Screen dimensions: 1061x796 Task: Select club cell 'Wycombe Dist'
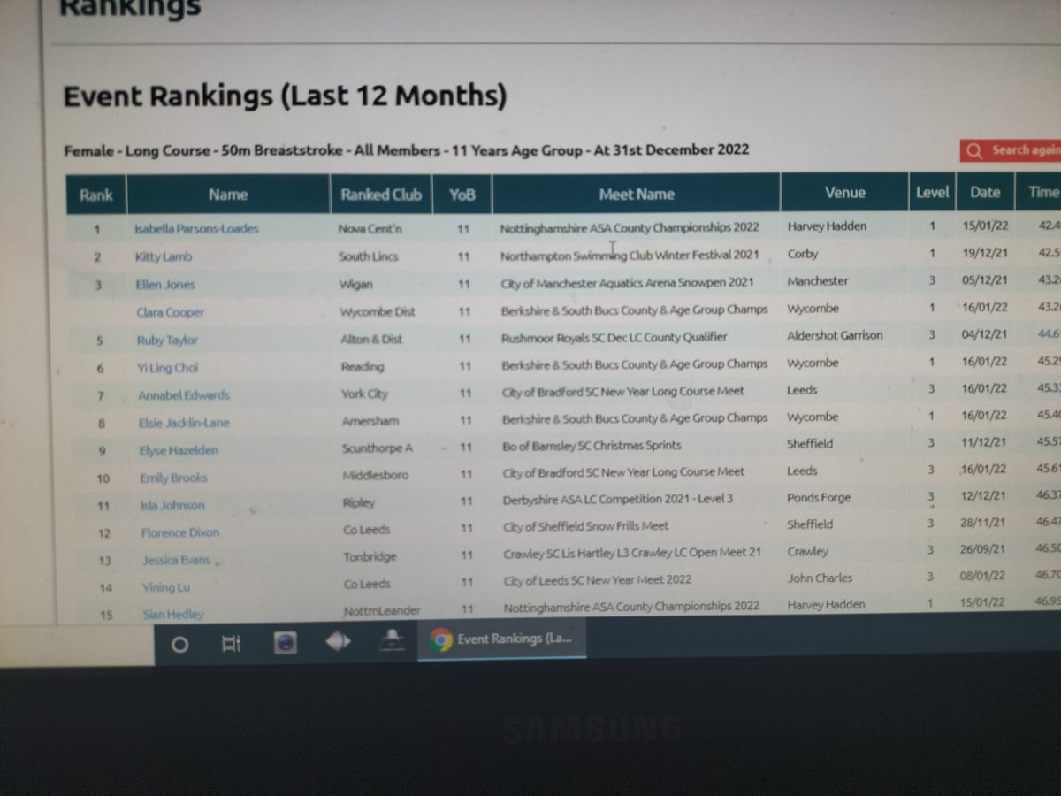(377, 312)
